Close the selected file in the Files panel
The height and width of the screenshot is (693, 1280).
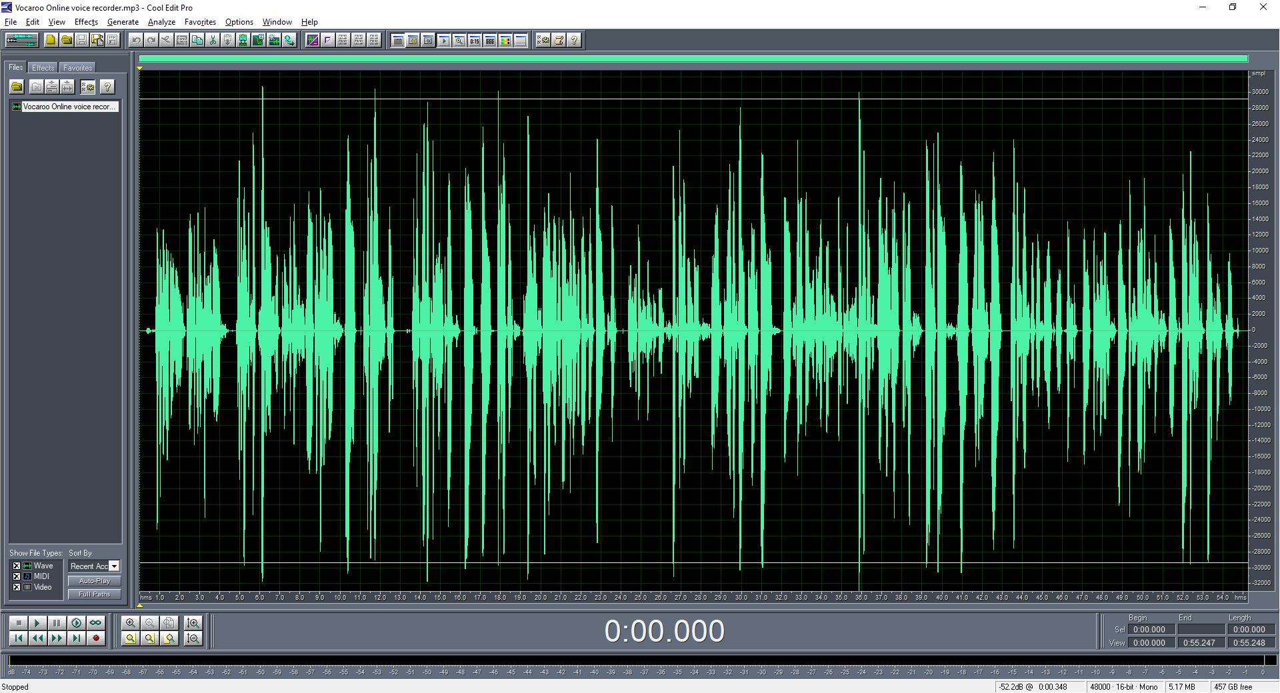click(37, 87)
